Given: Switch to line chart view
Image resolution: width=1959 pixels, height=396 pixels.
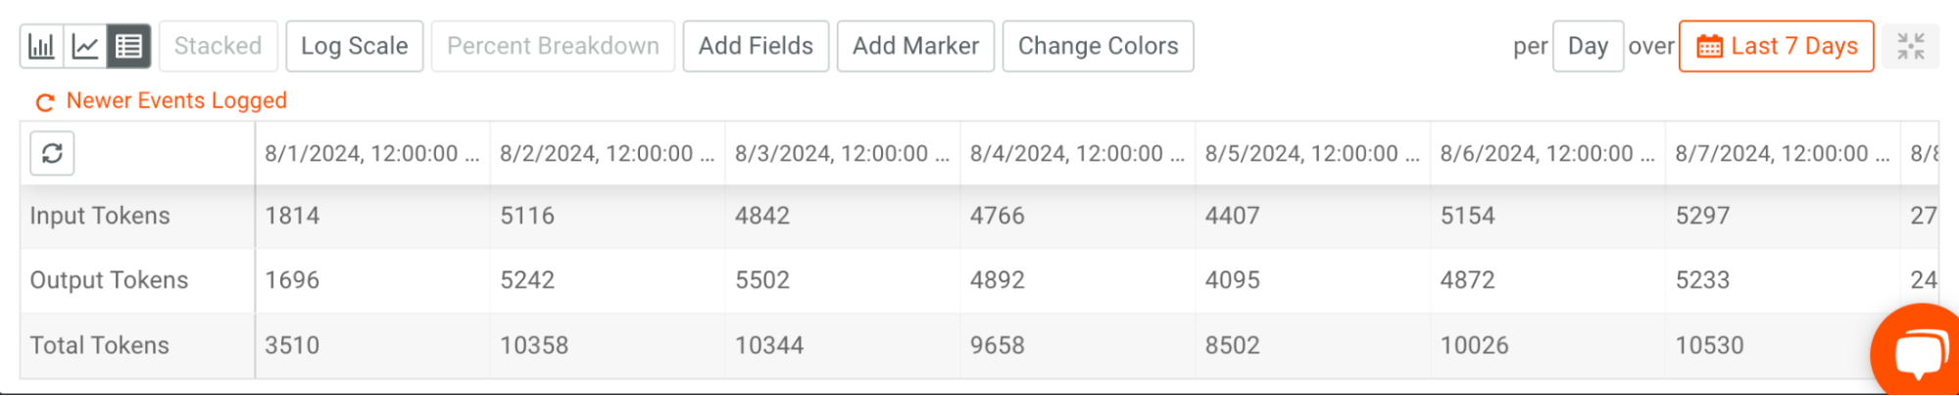Looking at the screenshot, I should [x=85, y=46].
